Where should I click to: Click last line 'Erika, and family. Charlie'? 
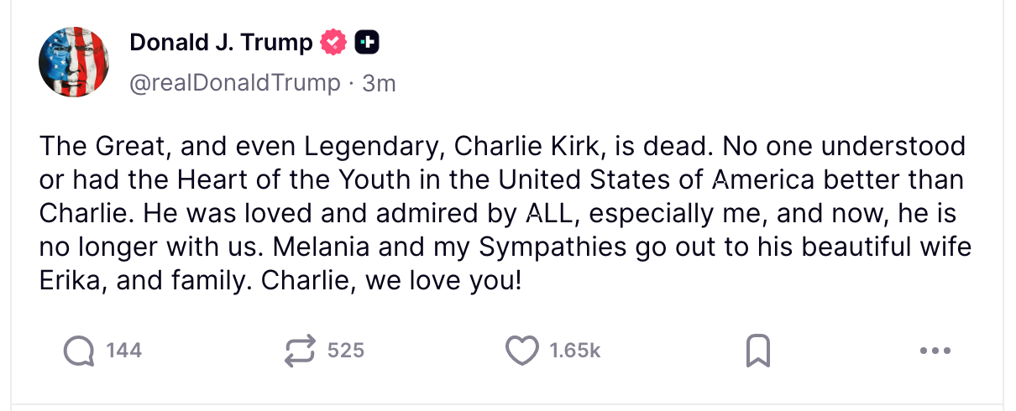point(280,281)
